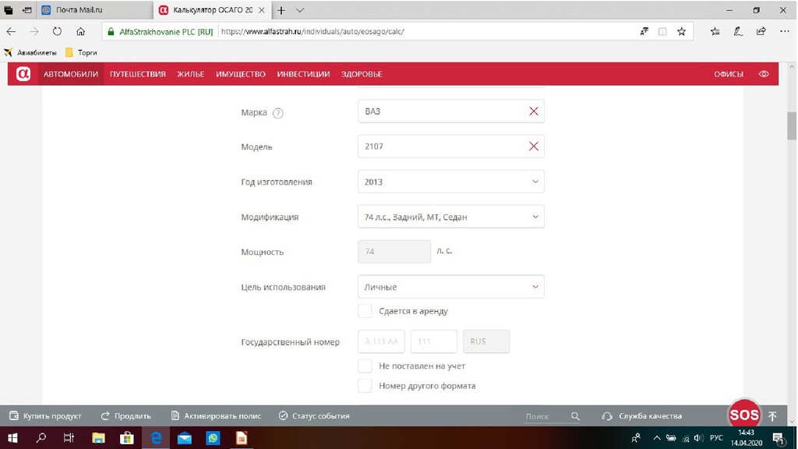This screenshot has width=798, height=449.
Task: Click the Марка input field
Action: [451, 111]
